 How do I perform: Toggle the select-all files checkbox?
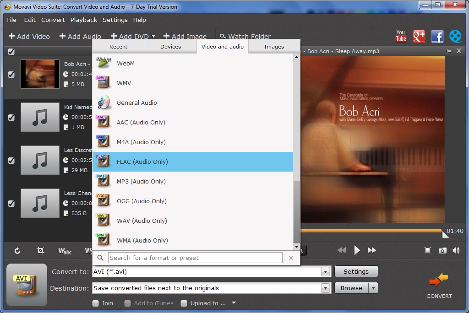11,51
